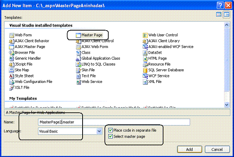Image resolution: width=234 pixels, height=157 pixels.
Task: Click the Add button
Action: click(x=190, y=149)
